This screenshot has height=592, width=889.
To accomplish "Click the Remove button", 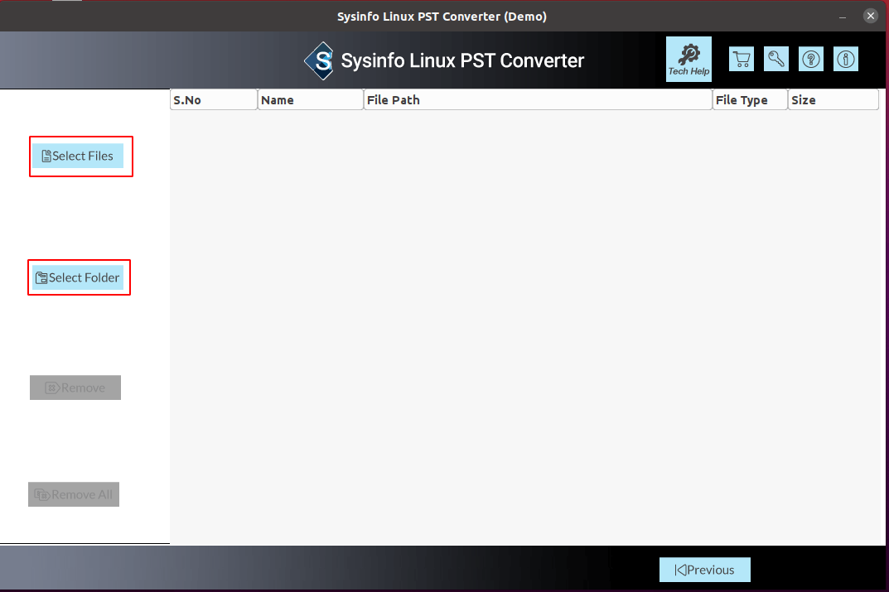I will [75, 387].
